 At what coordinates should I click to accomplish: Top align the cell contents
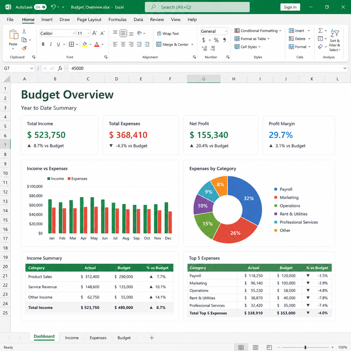(115, 33)
